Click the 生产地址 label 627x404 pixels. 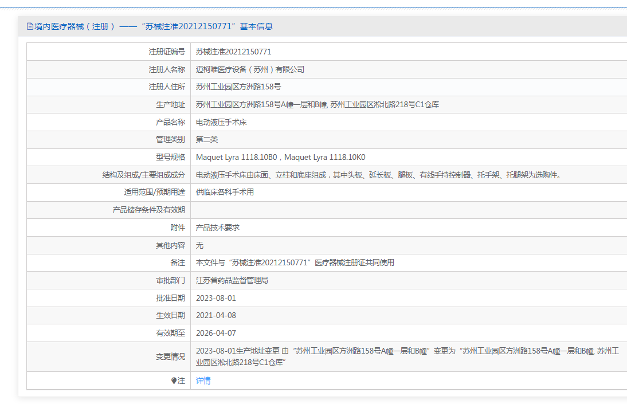pyautogui.click(x=170, y=104)
